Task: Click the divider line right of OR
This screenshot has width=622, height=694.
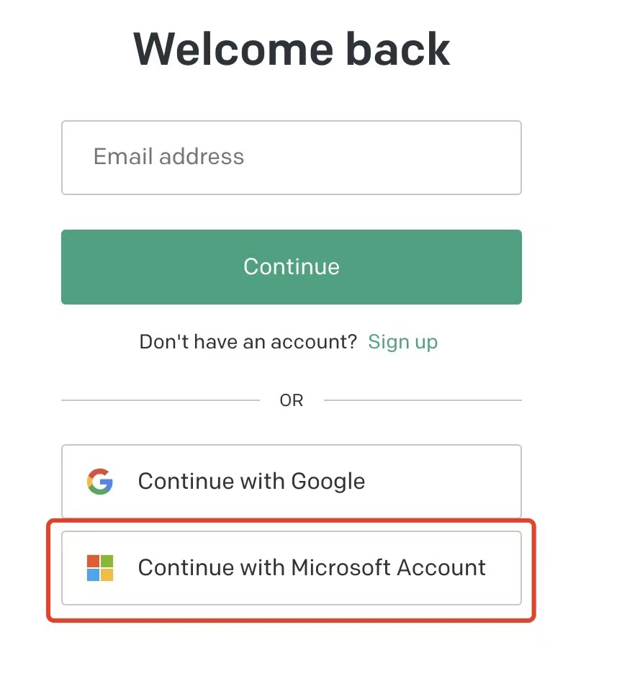Action: [x=423, y=400]
